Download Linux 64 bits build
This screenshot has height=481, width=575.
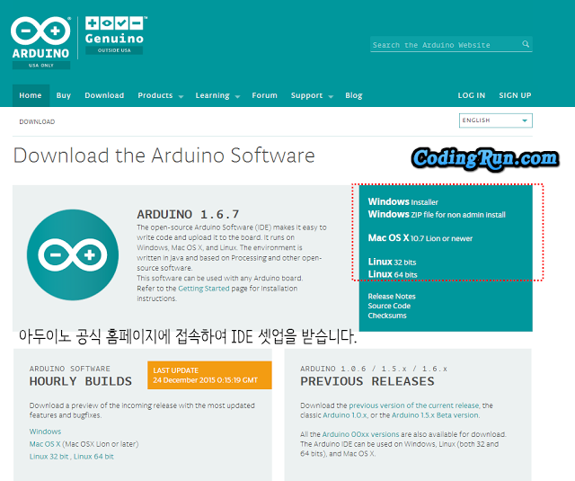coord(393,274)
